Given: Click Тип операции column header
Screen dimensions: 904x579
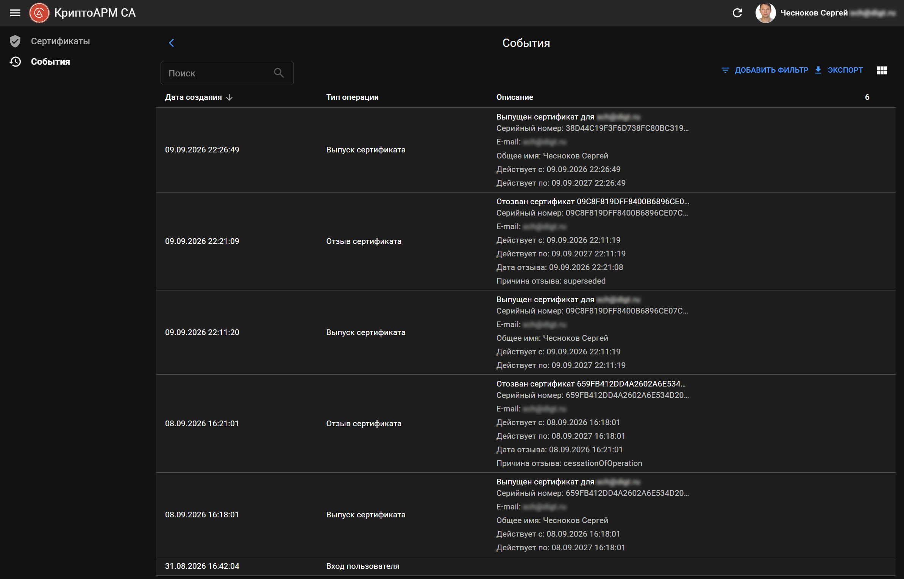Looking at the screenshot, I should click(352, 97).
